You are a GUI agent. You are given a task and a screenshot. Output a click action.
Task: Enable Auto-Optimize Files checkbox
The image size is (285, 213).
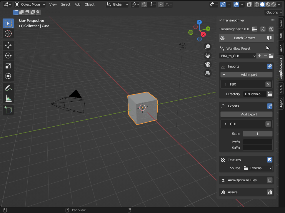point(269,180)
